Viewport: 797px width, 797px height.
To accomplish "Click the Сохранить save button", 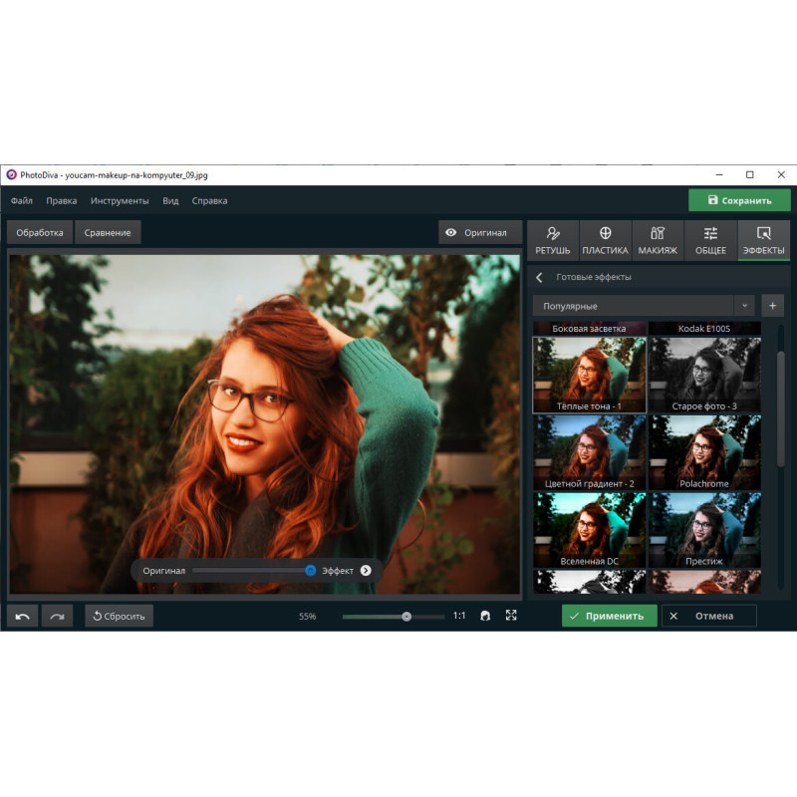I will (x=739, y=200).
